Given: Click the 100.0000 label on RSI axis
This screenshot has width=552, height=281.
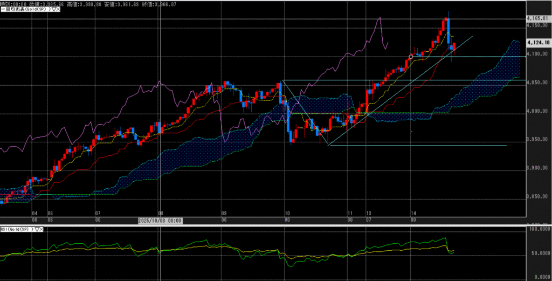Looking at the screenshot, I should 538,230.
